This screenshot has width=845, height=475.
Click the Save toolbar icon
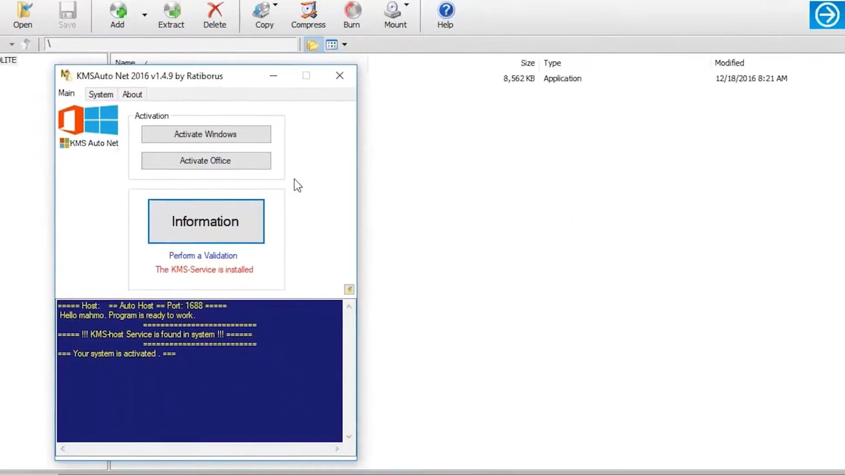point(67,15)
